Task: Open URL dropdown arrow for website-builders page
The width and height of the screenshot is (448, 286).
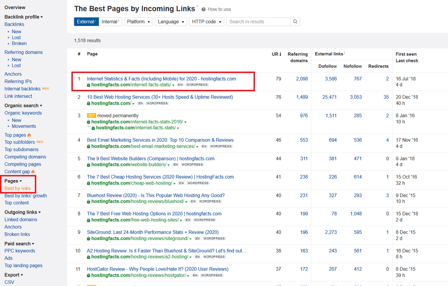Action: 169,165
